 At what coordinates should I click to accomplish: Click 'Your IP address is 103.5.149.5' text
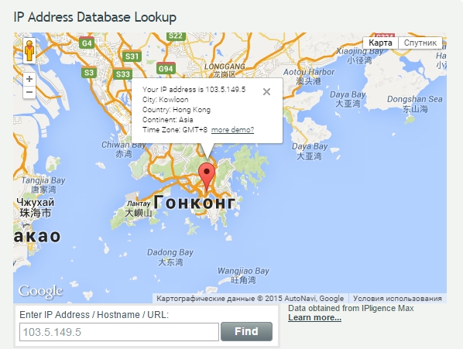(194, 90)
